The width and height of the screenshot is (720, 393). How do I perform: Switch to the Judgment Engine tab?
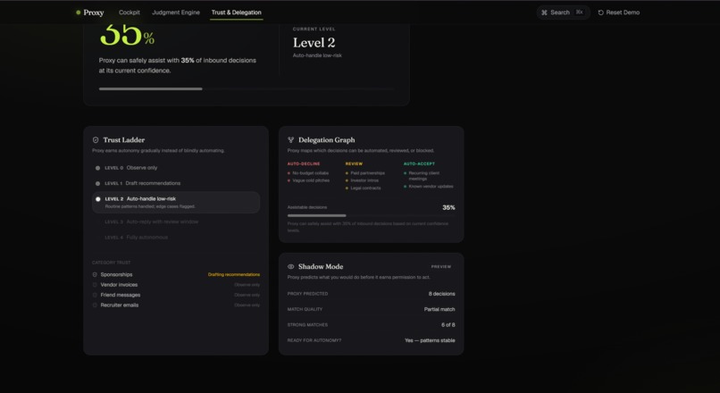point(176,13)
